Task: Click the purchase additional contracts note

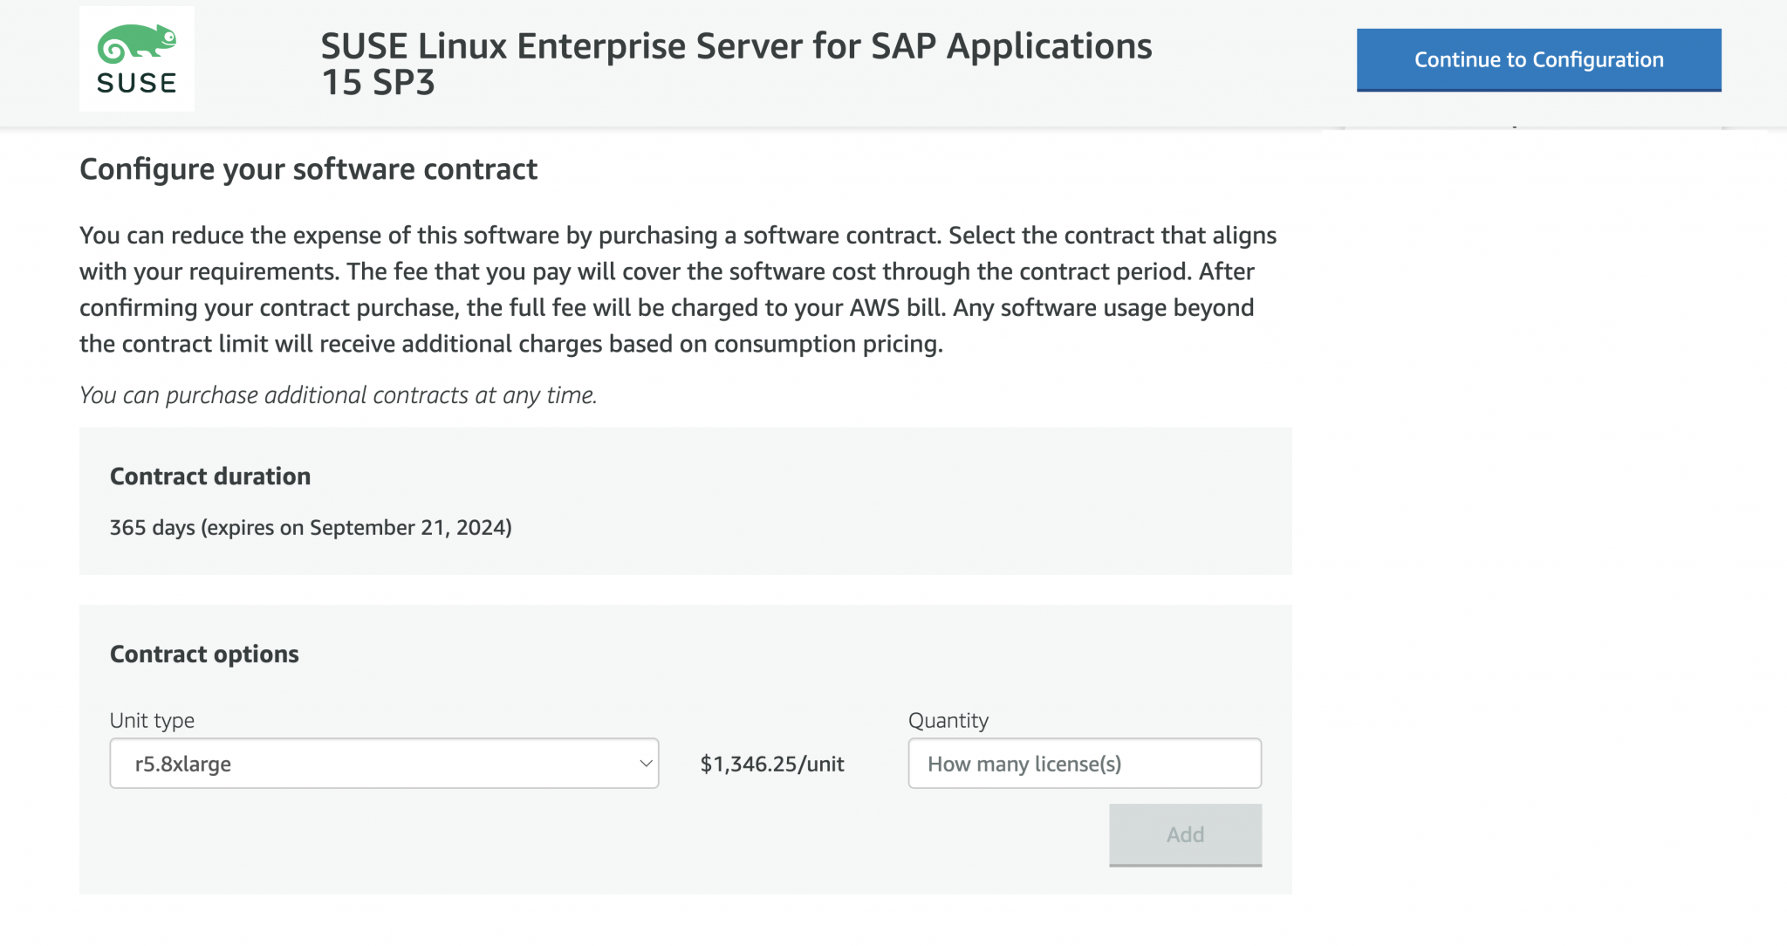Action: point(339,394)
